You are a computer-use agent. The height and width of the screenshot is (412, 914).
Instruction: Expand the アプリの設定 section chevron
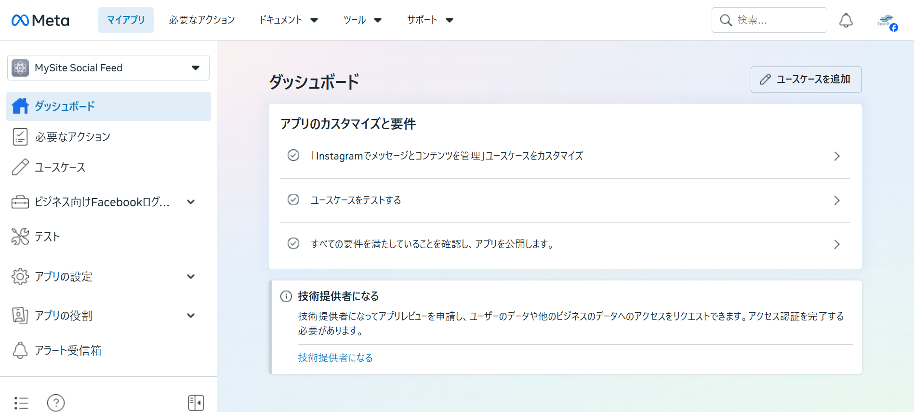point(191,277)
